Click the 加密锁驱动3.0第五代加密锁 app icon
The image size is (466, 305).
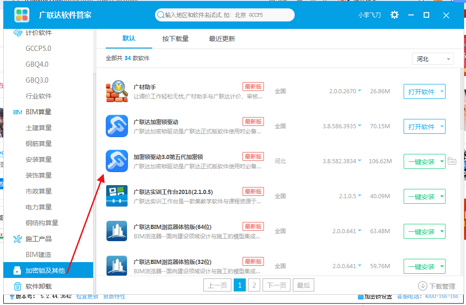tap(117, 161)
